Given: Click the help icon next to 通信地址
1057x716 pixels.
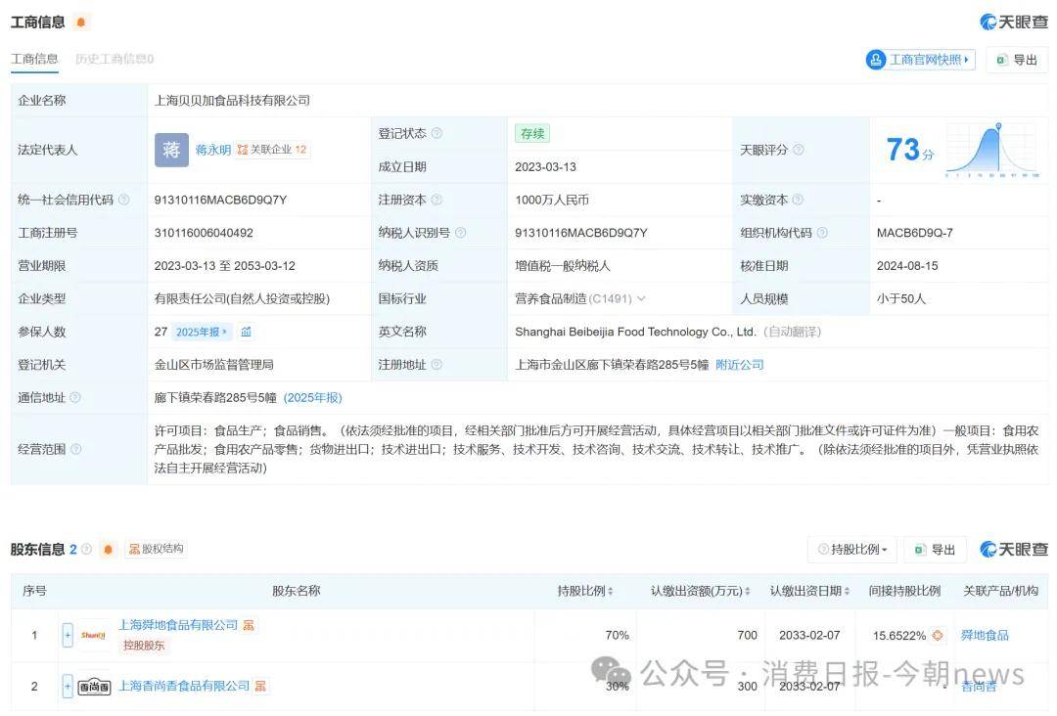Looking at the screenshot, I should click(74, 397).
